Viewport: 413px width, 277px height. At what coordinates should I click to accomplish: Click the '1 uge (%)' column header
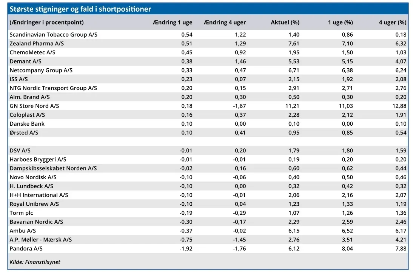point(341,22)
